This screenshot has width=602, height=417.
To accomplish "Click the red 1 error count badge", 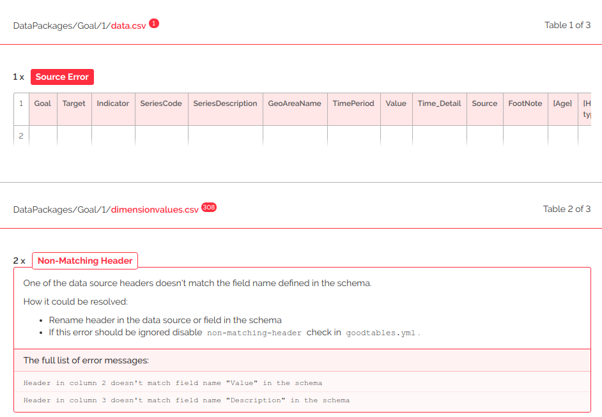I will (x=154, y=24).
